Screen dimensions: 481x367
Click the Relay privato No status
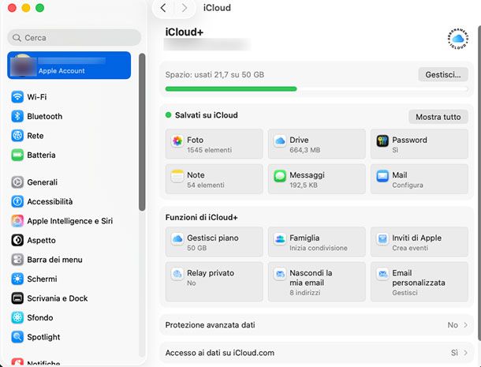tap(191, 283)
